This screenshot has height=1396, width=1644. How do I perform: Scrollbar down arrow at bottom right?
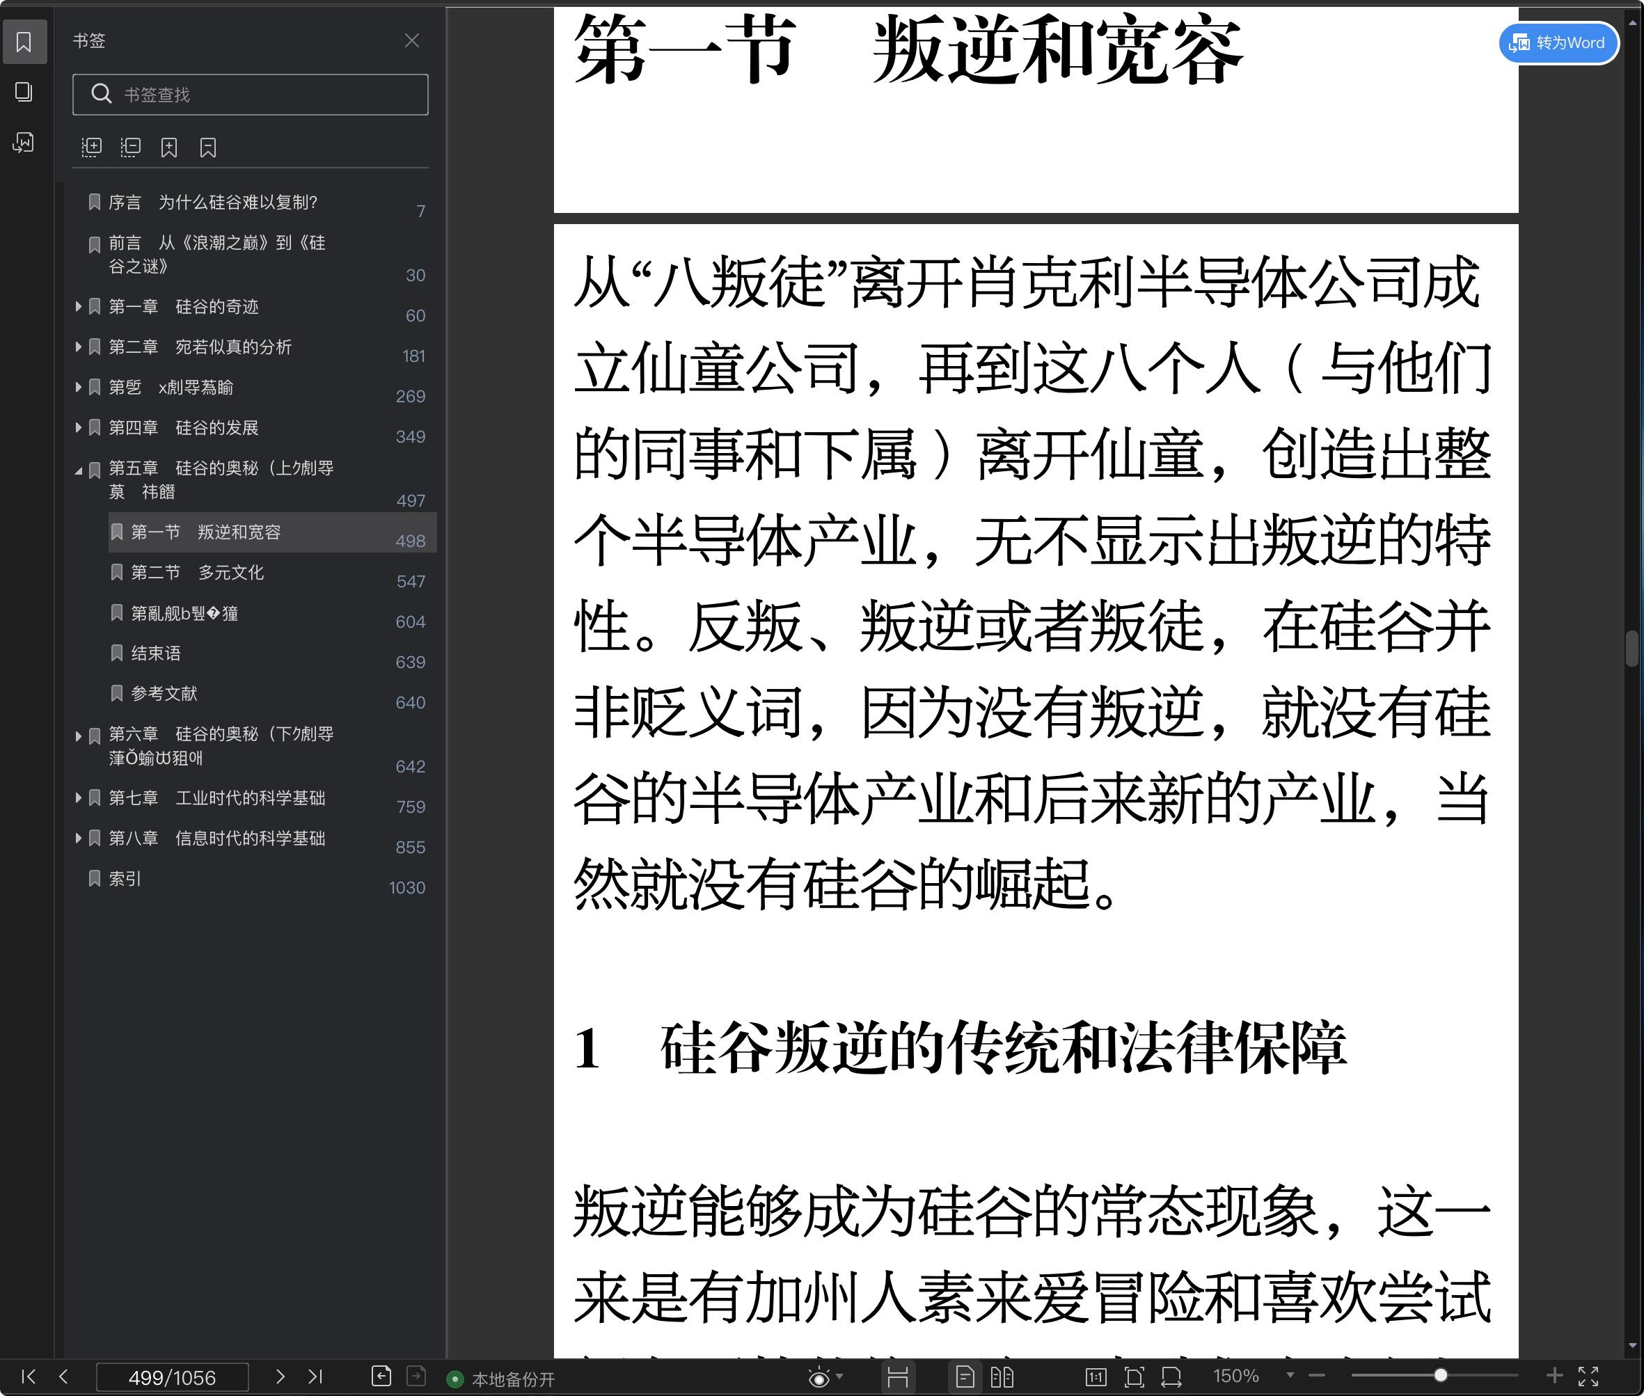[x=1632, y=1345]
